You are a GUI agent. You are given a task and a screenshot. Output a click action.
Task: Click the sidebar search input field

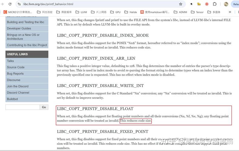[22, 107]
